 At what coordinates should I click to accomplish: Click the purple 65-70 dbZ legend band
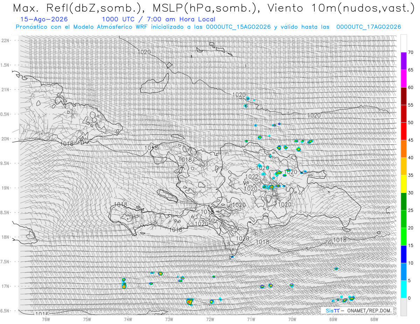(x=404, y=61)
